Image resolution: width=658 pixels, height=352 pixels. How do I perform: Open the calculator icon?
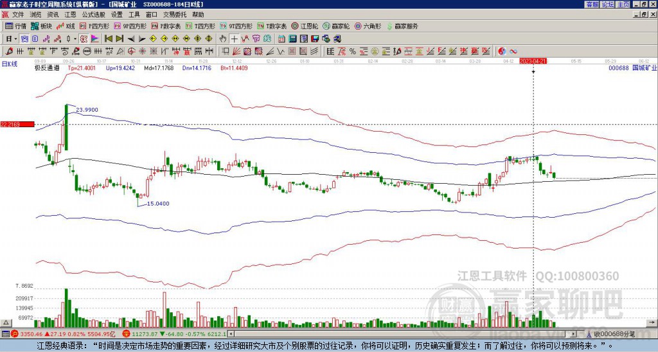point(292,39)
